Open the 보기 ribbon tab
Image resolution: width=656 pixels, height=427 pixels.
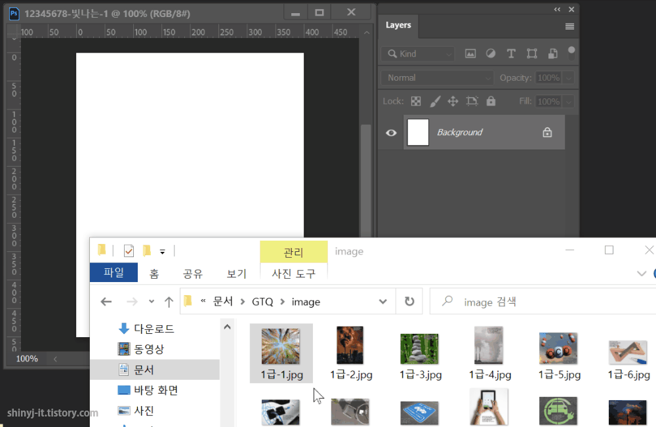[x=236, y=274]
